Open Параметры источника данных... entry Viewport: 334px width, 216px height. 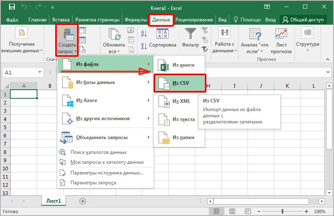pos(105,172)
